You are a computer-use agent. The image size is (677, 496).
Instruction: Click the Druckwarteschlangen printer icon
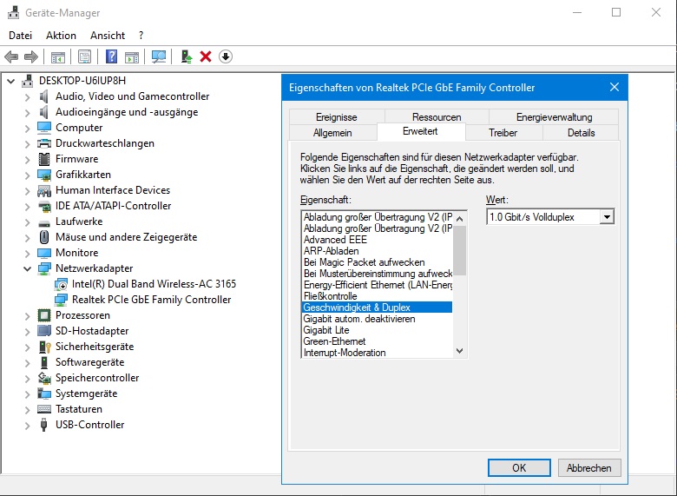[x=44, y=143]
